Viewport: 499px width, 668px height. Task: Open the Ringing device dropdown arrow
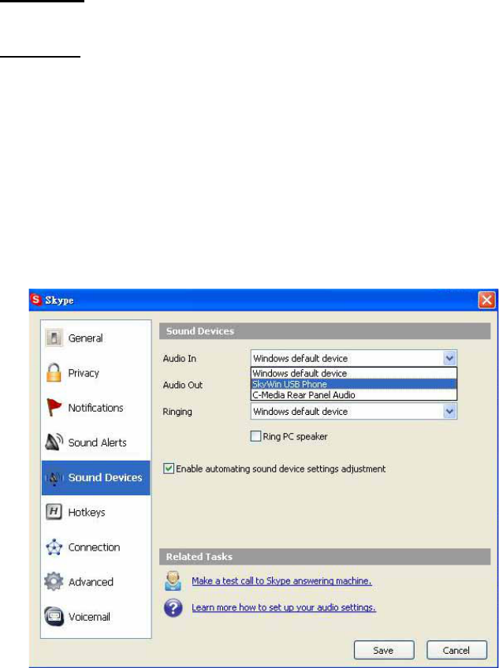449,412
